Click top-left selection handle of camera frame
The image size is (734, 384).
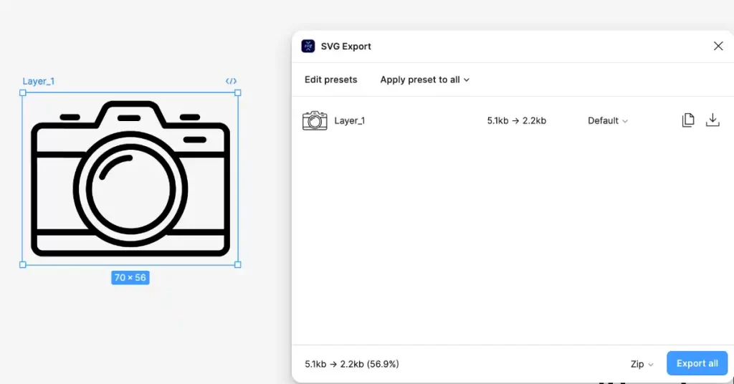23,93
